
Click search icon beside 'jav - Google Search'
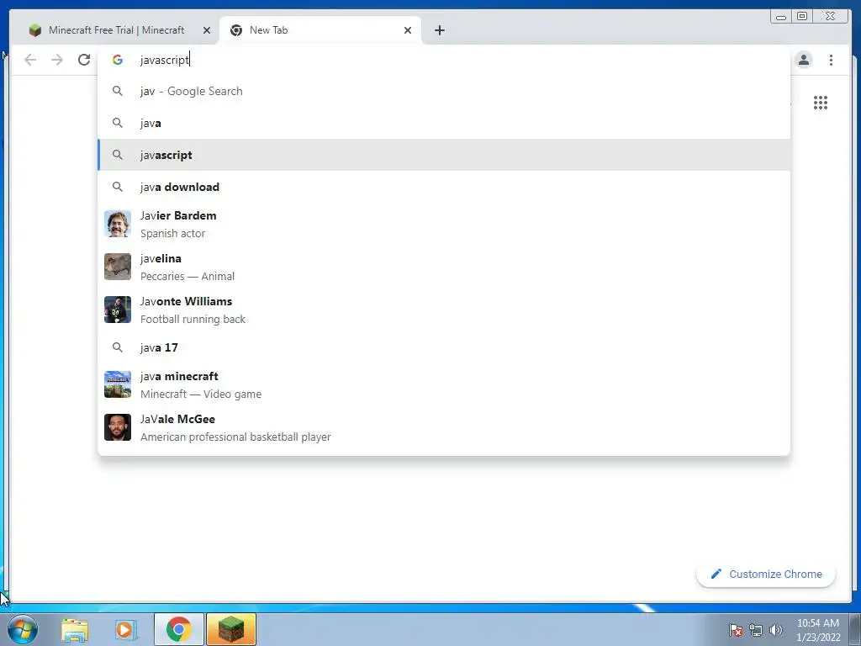coord(118,91)
